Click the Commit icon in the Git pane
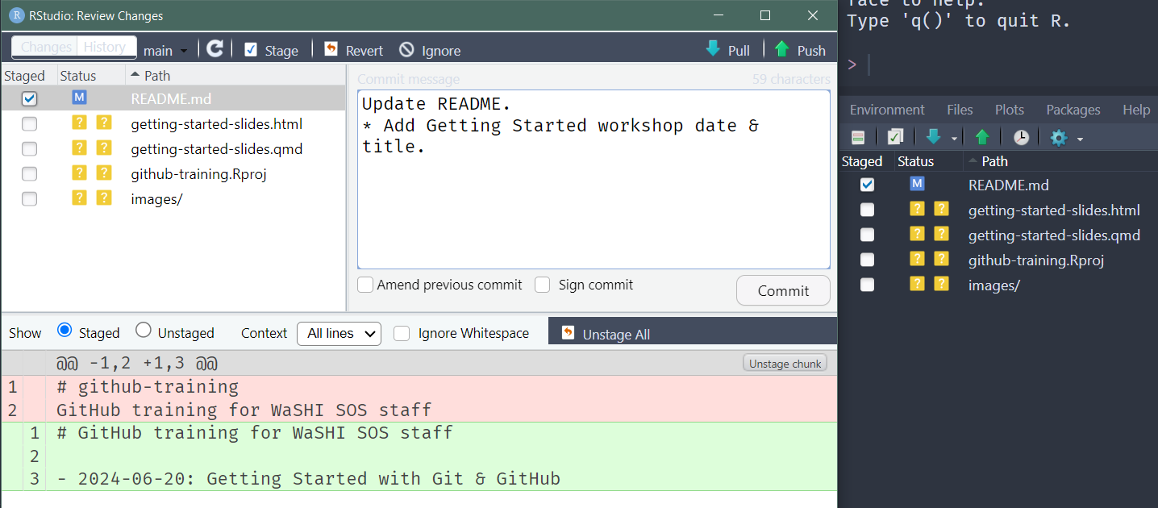 [x=894, y=137]
